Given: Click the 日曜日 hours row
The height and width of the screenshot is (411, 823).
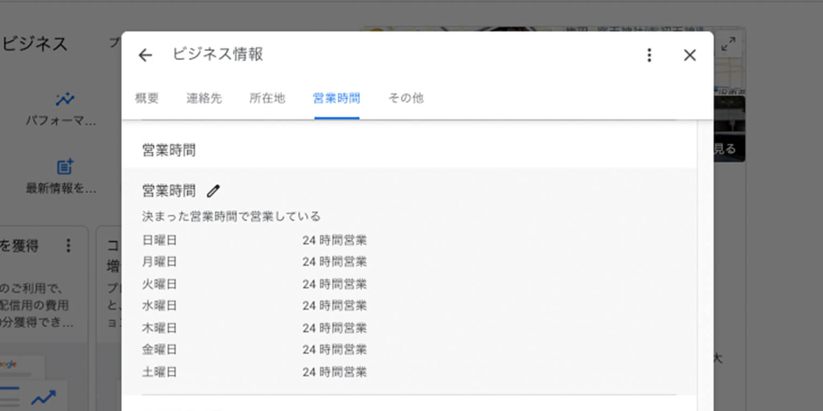Looking at the screenshot, I should point(254,240).
